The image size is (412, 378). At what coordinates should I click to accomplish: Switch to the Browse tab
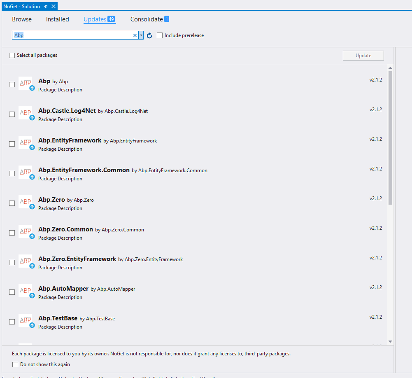[22, 19]
